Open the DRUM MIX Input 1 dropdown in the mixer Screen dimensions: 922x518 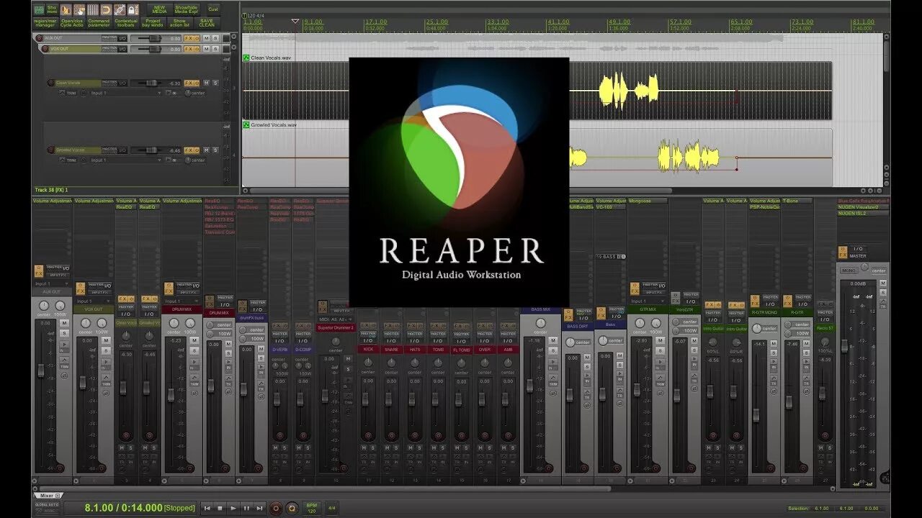click(x=182, y=301)
